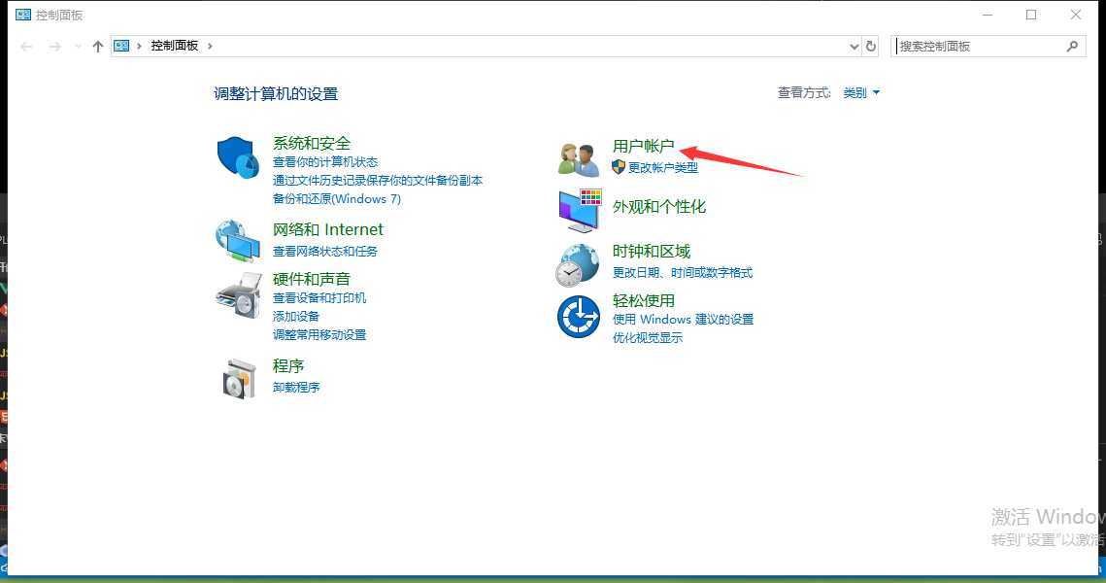Expand chevron after 控制面板 in address bar
1106x583 pixels.
210,46
